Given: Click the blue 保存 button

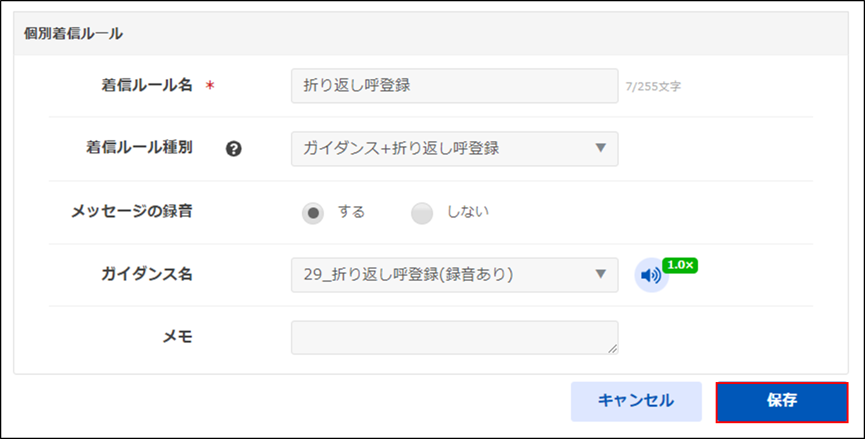Looking at the screenshot, I should (x=781, y=401).
